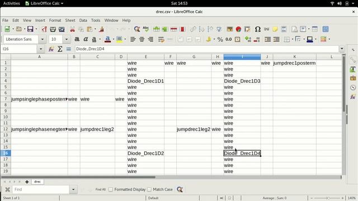Click Find & Replace icon in Find bar

[180, 189]
